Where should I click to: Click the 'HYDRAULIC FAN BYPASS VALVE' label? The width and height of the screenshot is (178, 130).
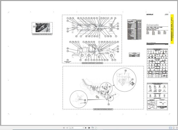42,34
